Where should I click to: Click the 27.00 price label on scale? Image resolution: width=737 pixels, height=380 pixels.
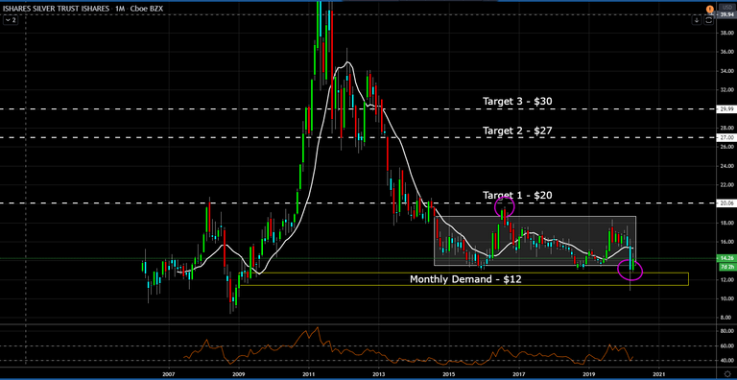point(726,138)
